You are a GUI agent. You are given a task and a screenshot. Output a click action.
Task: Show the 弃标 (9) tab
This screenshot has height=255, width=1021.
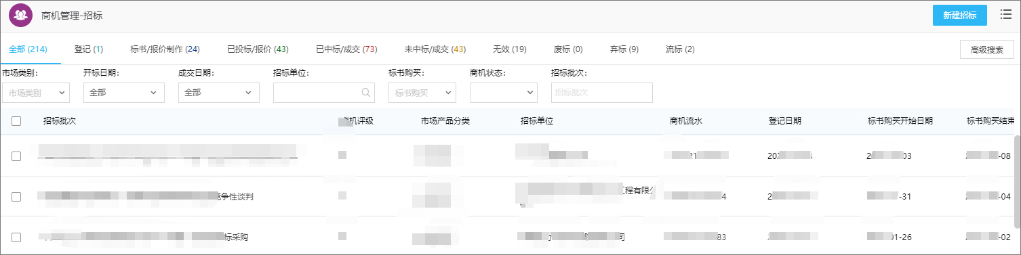click(624, 49)
